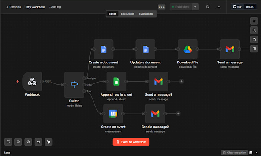Image resolution: width=261 pixels, height=156 pixels.
Task: Click the GitHub star count 186,547
Action: pos(250,7)
